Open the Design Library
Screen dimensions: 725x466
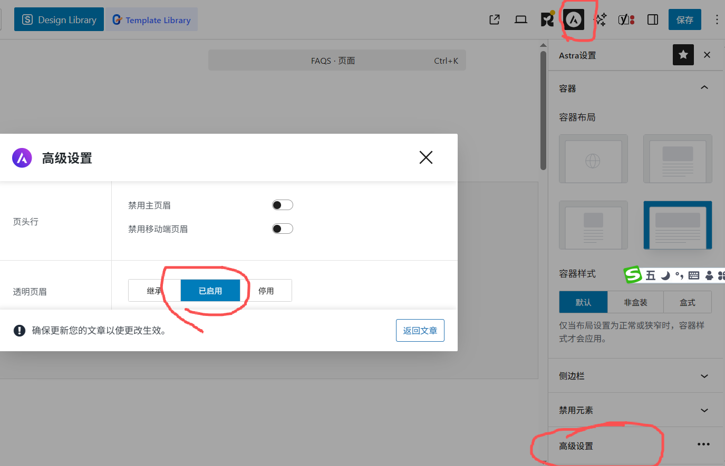(59, 20)
